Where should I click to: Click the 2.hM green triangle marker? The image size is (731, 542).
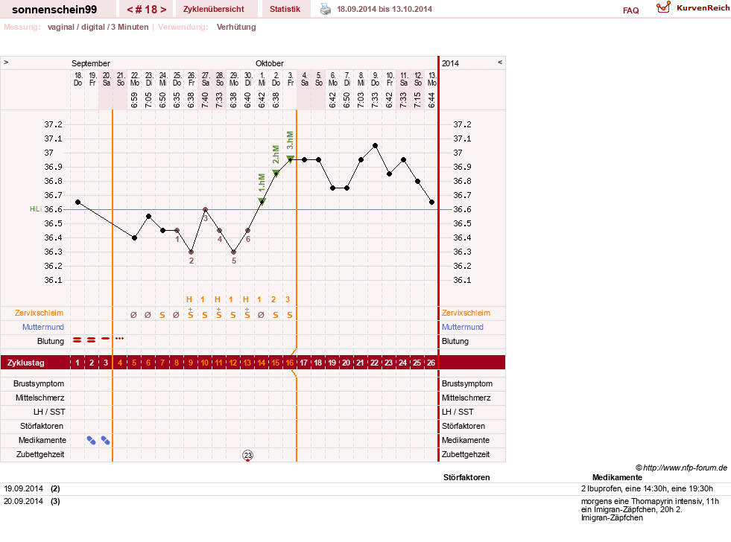pyautogui.click(x=276, y=173)
